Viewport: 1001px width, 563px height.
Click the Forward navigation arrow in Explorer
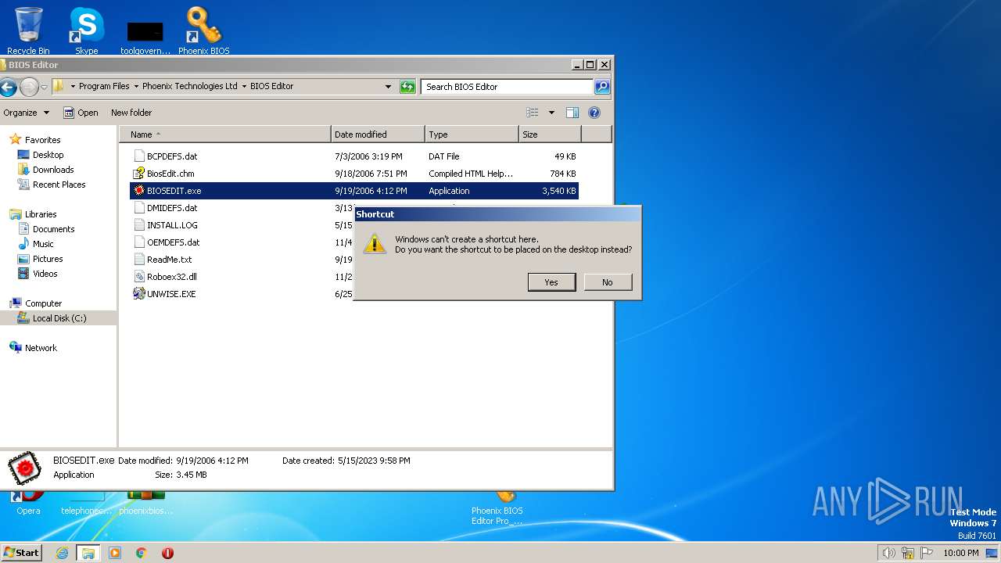click(29, 87)
